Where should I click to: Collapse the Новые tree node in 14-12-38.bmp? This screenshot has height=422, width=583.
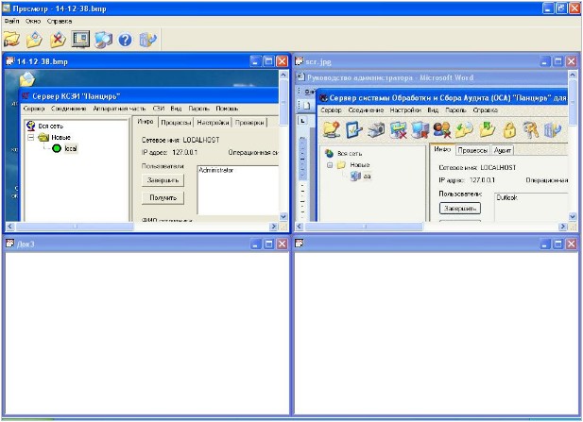click(30, 137)
